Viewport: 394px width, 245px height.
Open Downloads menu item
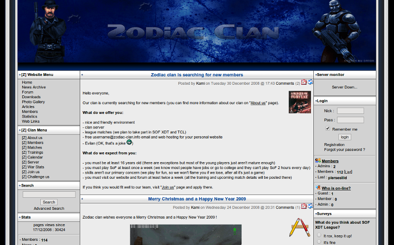coord(31,97)
